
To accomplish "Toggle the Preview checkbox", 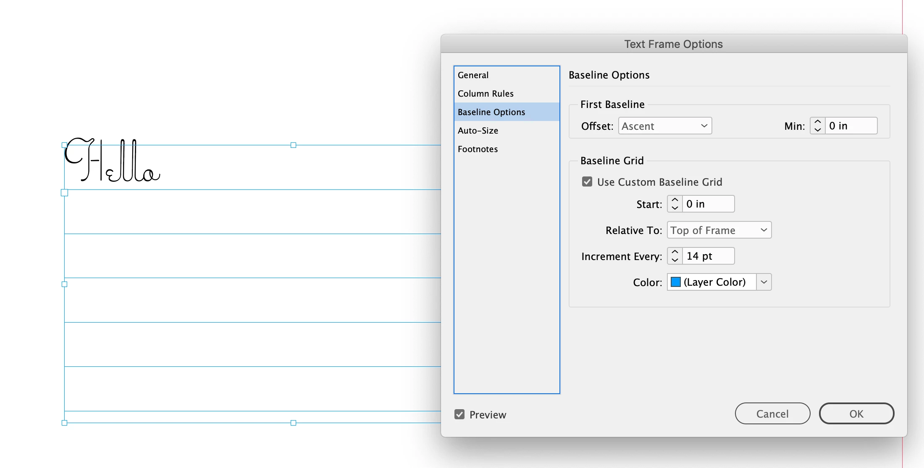I will (x=459, y=415).
